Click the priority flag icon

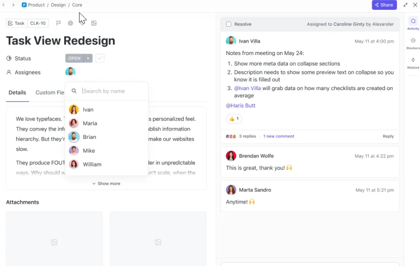[x=58, y=23]
